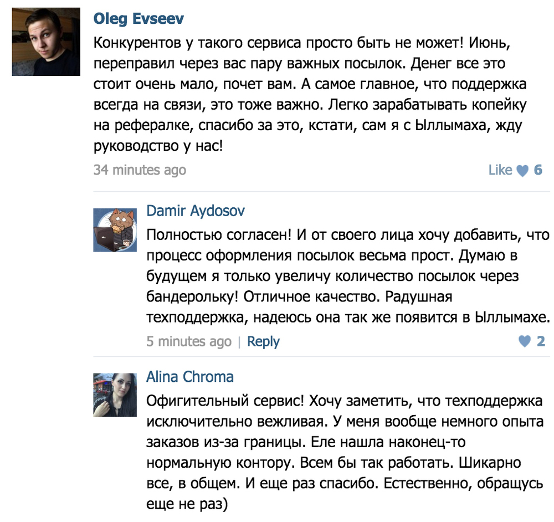Click the heart icon on Damir Aydosov's reply
The width and height of the screenshot is (554, 522).
coord(525,341)
